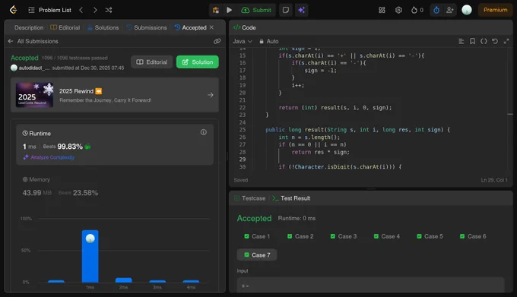This screenshot has height=297, width=517.
Task: Close the Accepted tab
Action: click(211, 27)
